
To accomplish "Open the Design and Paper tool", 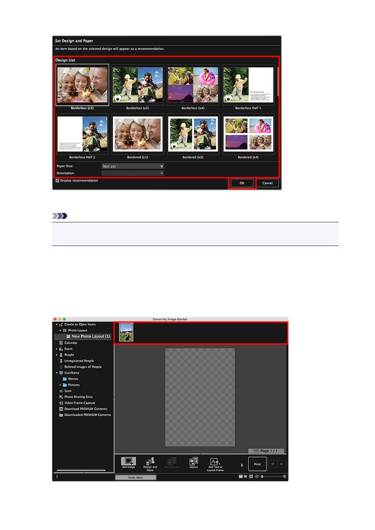I will (x=150, y=464).
